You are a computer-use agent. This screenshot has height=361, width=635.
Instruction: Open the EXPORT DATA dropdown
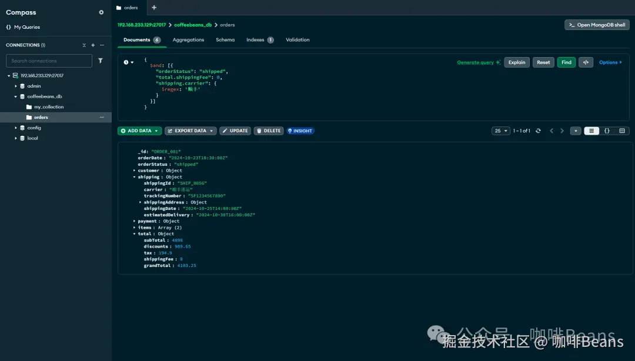[x=190, y=131]
